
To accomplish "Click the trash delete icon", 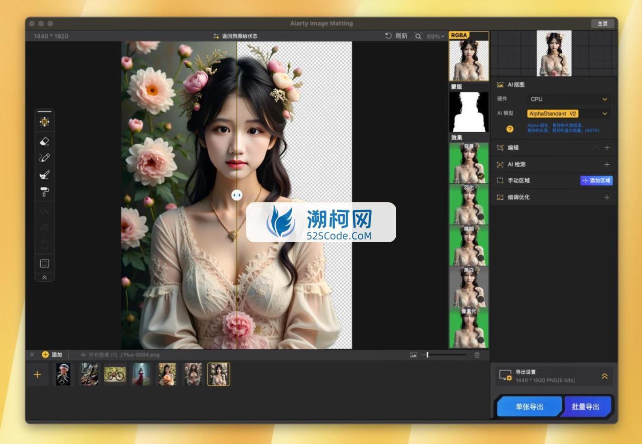I will (x=477, y=355).
